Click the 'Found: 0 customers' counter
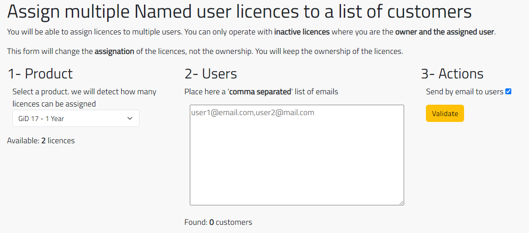Viewport: 529px width, 233px height. click(x=218, y=222)
